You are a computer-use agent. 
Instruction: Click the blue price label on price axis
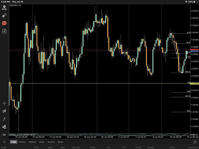tap(194, 51)
